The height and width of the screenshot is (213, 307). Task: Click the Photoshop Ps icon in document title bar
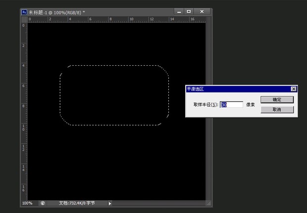[24, 11]
